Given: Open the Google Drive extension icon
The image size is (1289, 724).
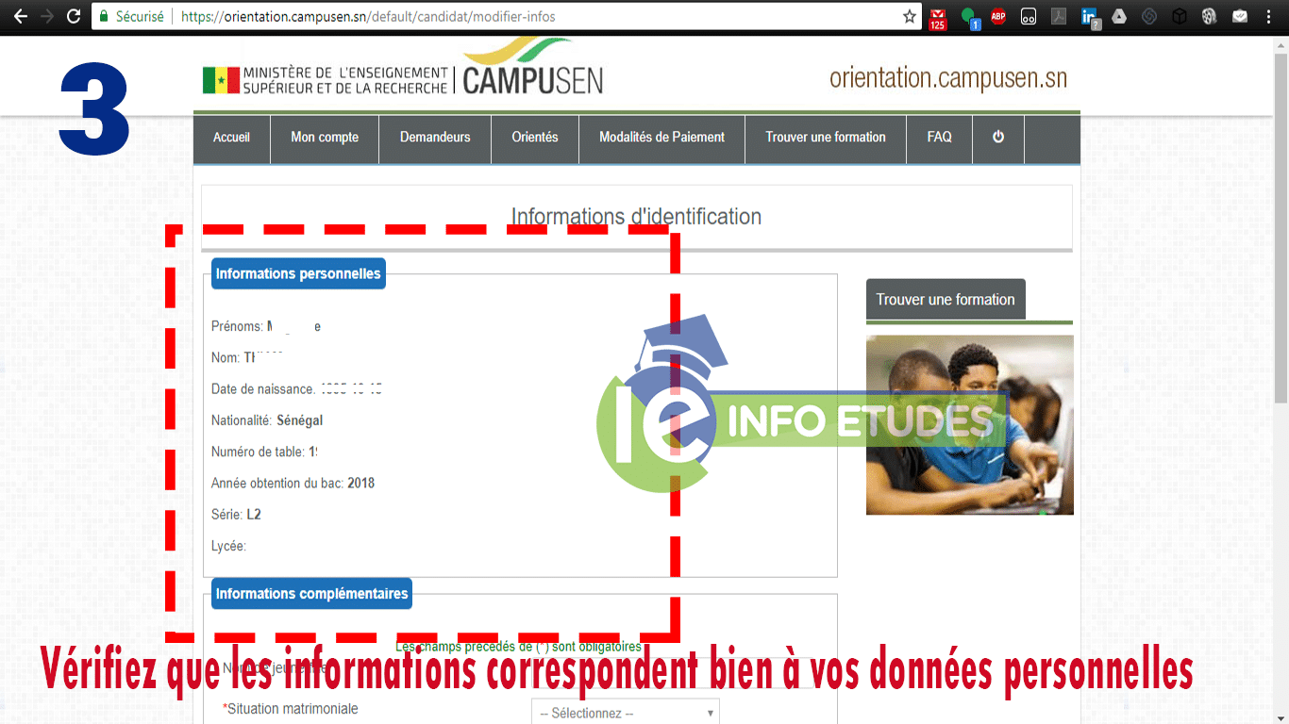Looking at the screenshot, I should [x=1119, y=16].
